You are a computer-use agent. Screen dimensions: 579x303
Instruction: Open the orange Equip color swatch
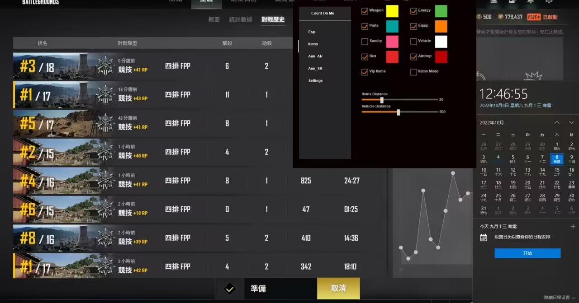[x=441, y=26]
